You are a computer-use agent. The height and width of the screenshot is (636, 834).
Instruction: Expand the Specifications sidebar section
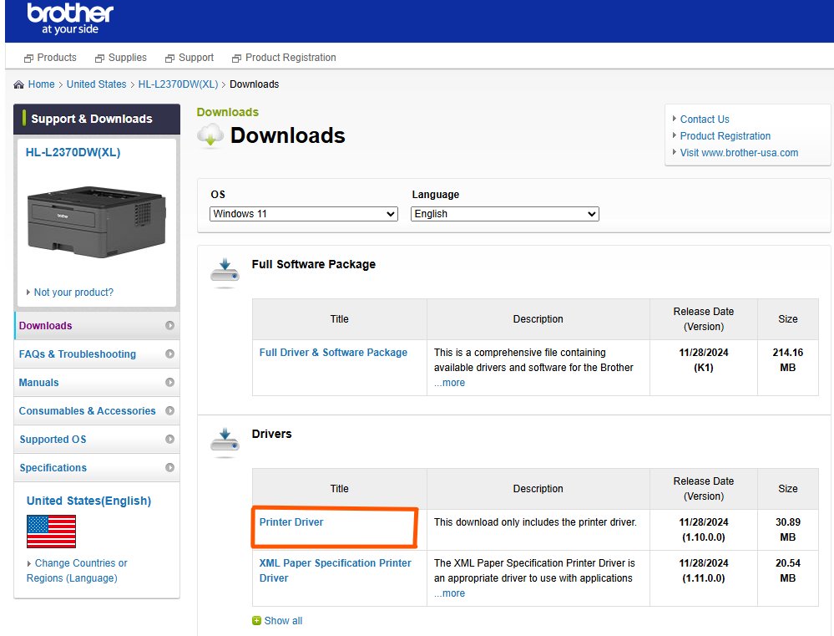click(x=53, y=467)
